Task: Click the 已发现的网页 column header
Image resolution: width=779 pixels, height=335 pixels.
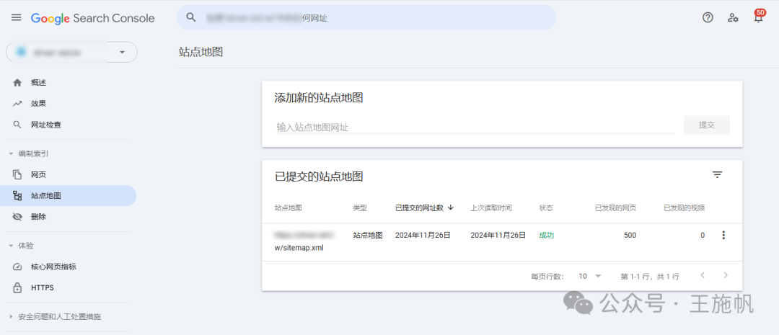Action: pos(615,208)
